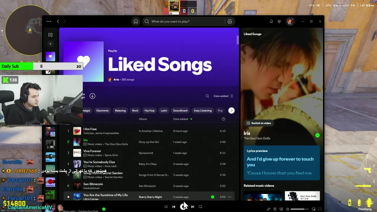Adjust the volume slider
The width and height of the screenshot is (377, 212).
click(300, 209)
